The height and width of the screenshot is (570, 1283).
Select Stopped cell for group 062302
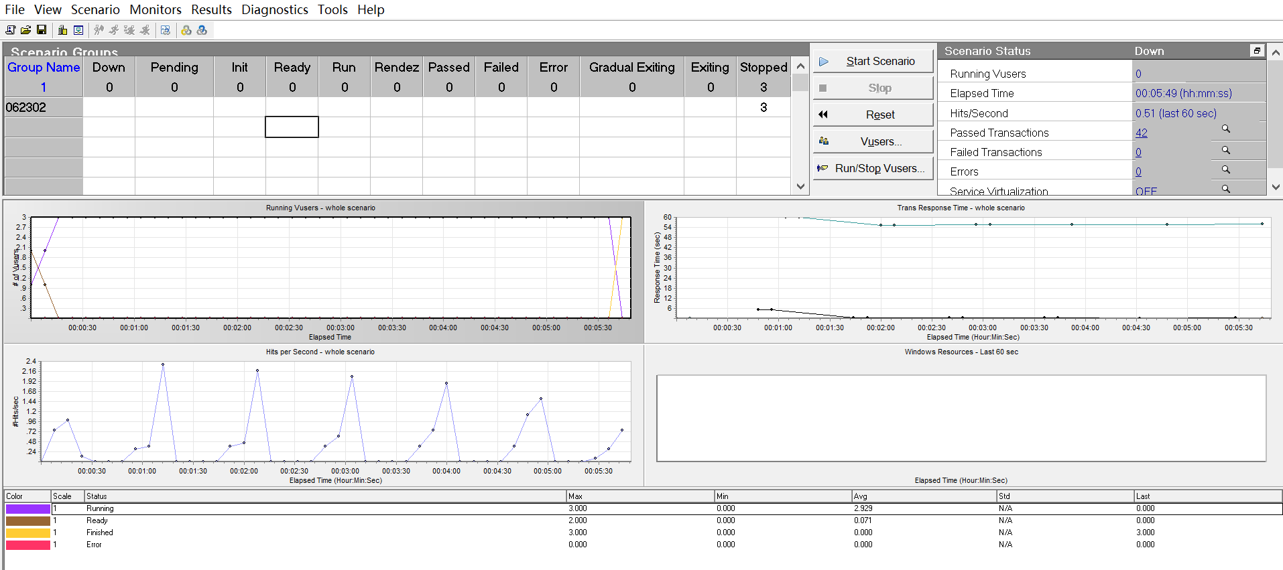click(763, 107)
